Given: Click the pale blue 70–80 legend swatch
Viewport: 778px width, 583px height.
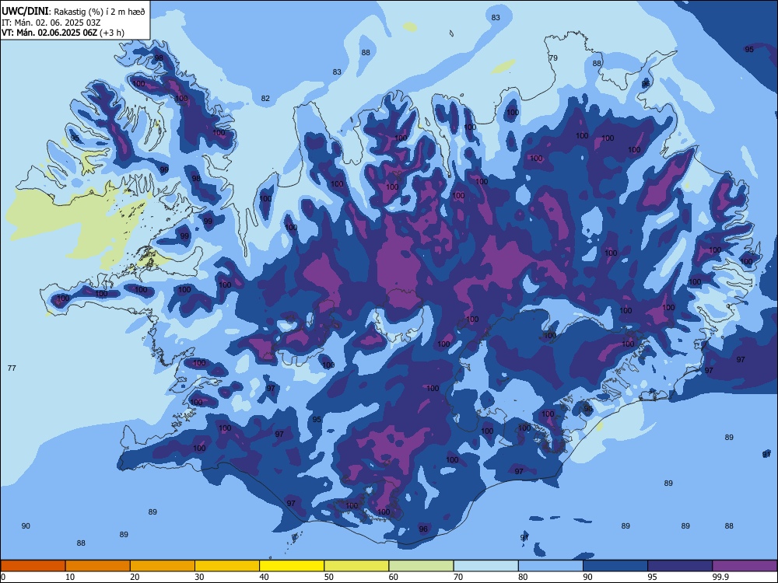Looking at the screenshot, I should coord(485,566).
